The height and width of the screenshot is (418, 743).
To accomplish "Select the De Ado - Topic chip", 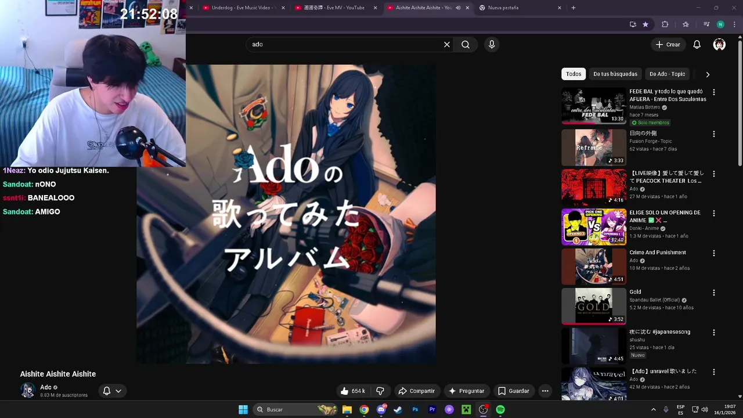I will pos(668,74).
